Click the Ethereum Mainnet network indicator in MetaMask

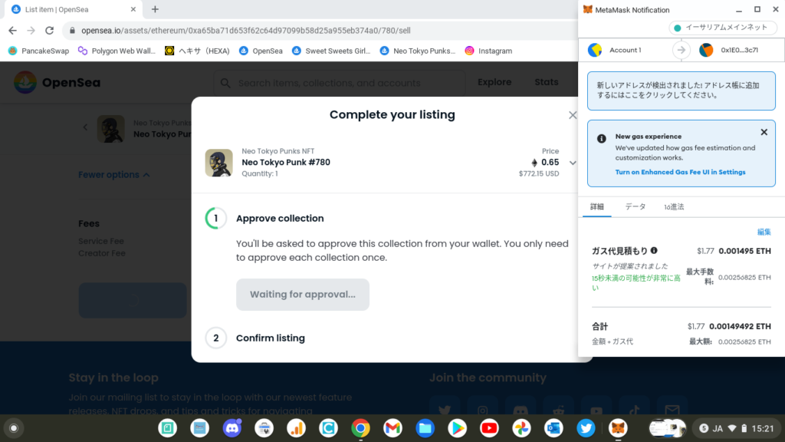click(x=722, y=28)
